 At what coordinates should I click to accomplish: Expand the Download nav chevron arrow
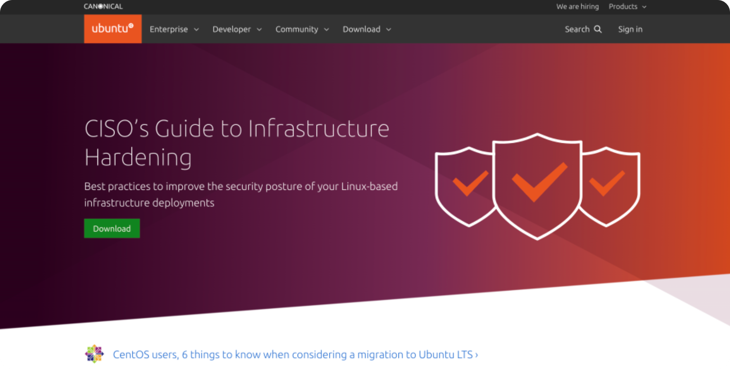(389, 30)
